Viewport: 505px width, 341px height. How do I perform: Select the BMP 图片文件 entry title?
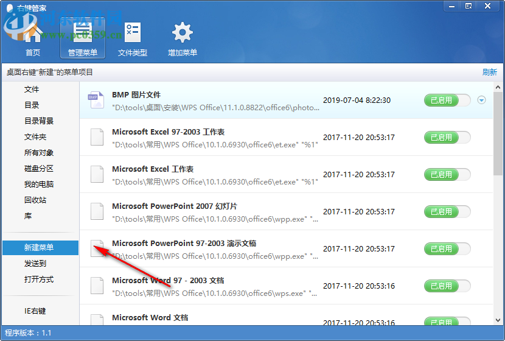click(136, 95)
